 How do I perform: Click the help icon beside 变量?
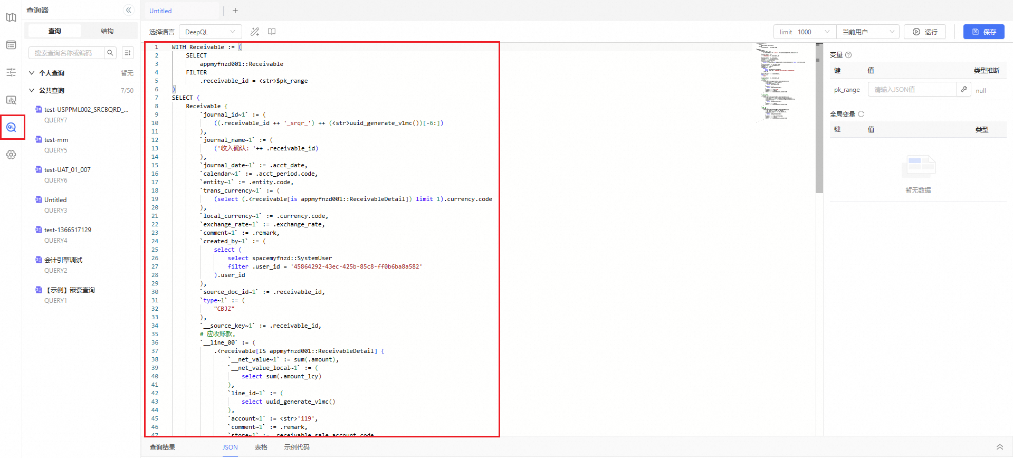848,55
